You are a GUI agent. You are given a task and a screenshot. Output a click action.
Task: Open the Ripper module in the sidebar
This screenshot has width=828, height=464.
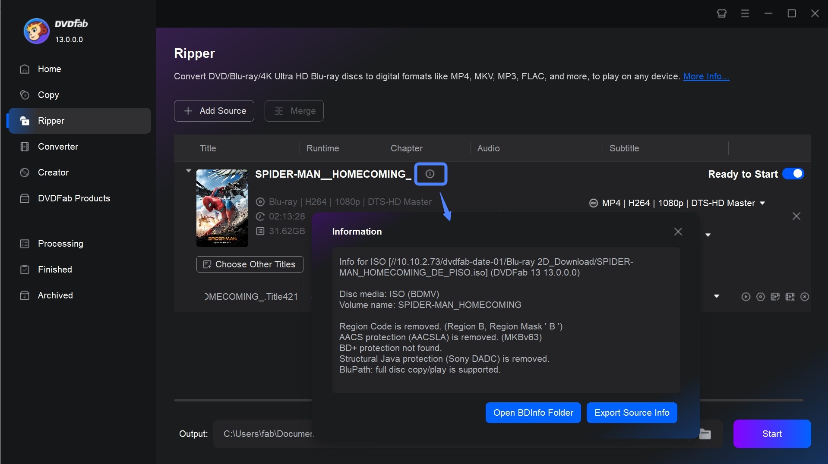pos(51,121)
